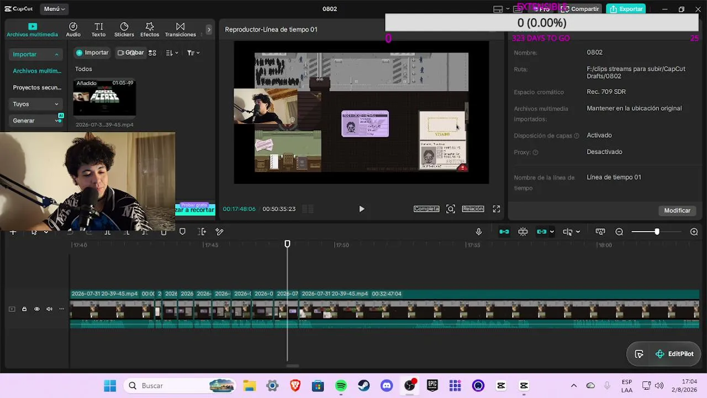Open Brave browser from the taskbar
The width and height of the screenshot is (707, 398).
point(295,386)
